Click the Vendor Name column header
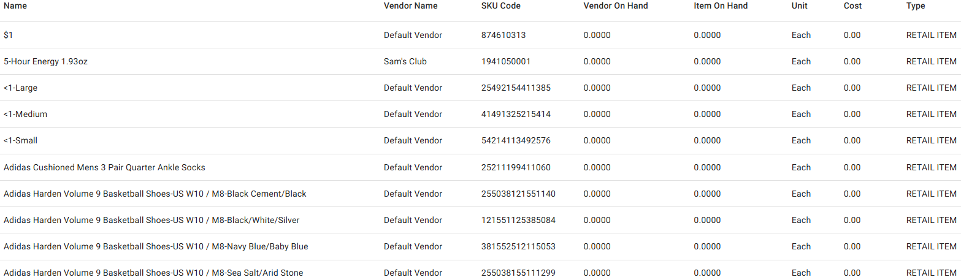This screenshot has width=961, height=280. click(x=410, y=6)
